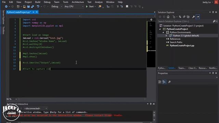Open Properties via wrench icon in Solution Explorer
This screenshot has width=219, height=123.
[x=193, y=17]
